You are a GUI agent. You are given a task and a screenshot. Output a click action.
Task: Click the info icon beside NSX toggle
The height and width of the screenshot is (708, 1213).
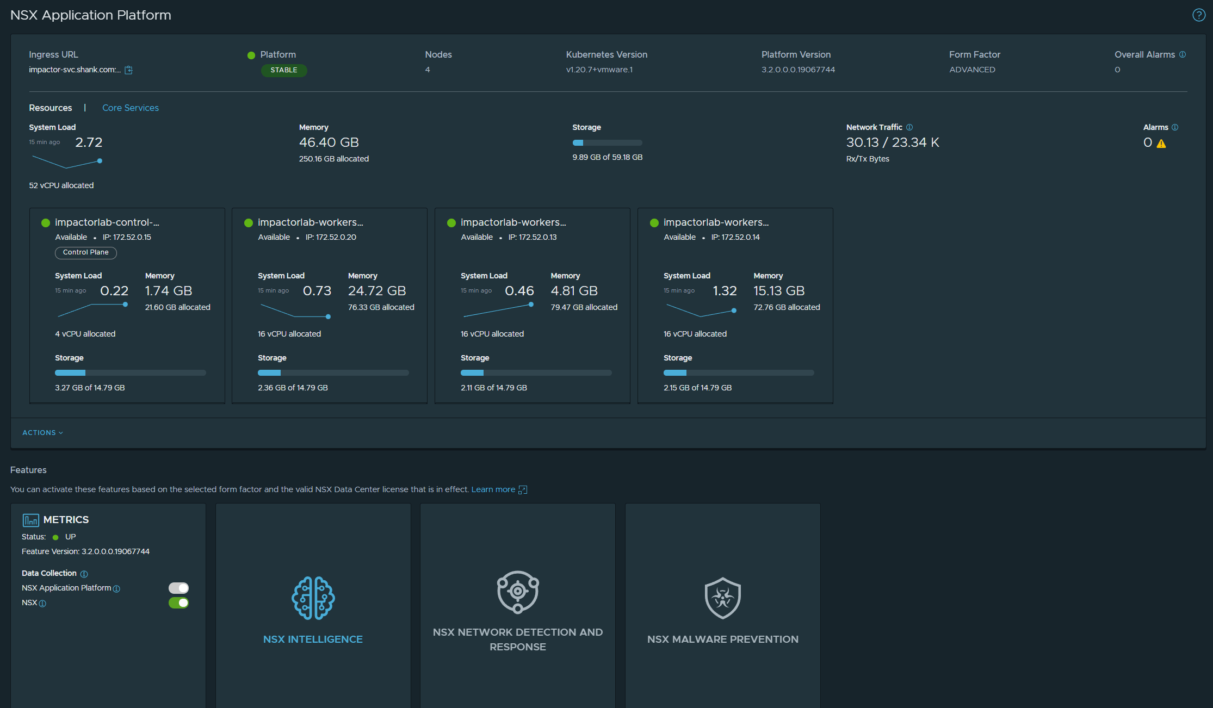42,603
